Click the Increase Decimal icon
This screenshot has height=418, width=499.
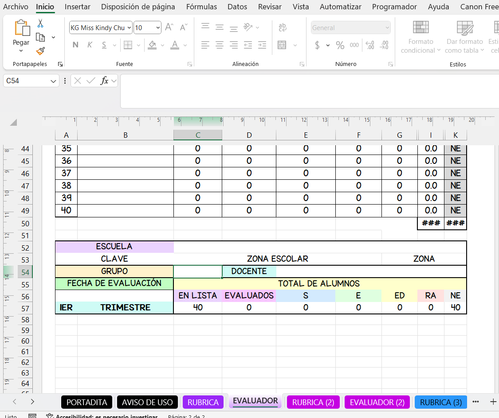(x=370, y=45)
